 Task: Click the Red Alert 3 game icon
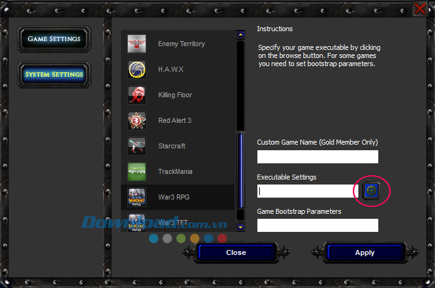136,120
